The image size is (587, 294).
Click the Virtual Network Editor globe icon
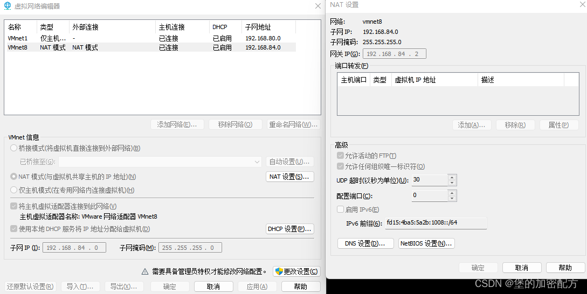(8, 6)
